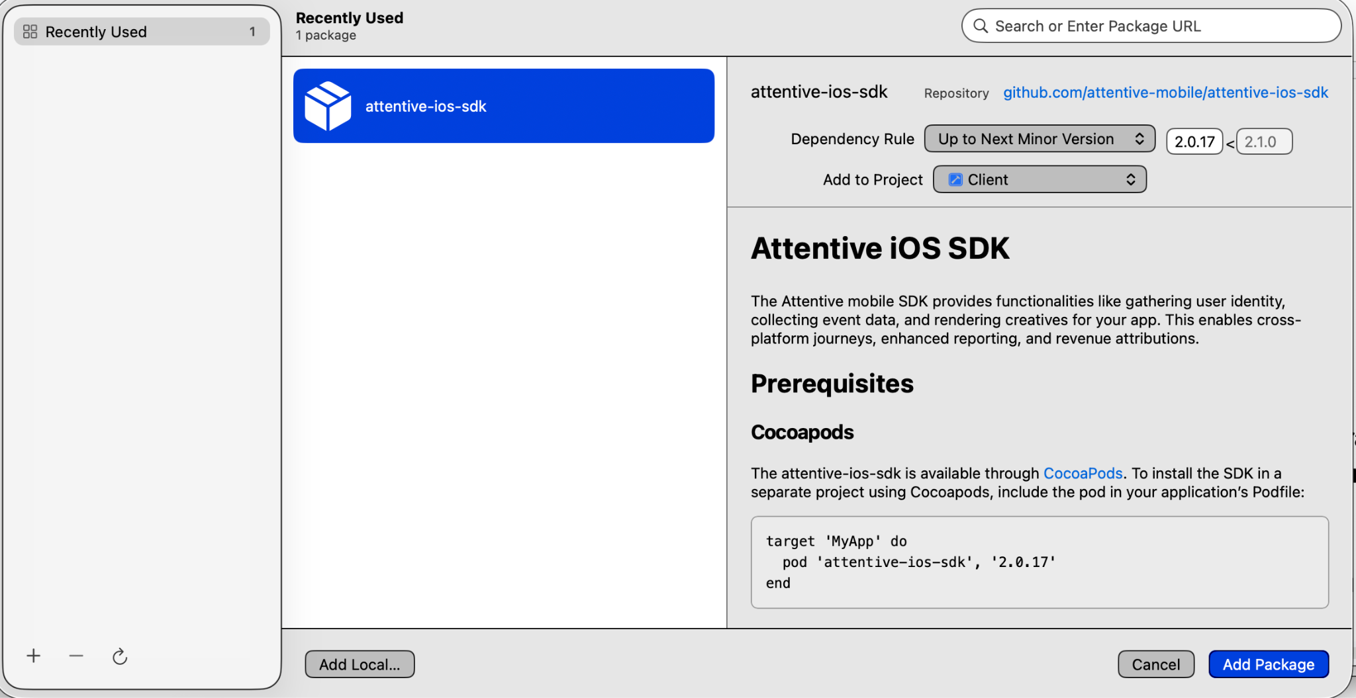This screenshot has width=1356, height=698.
Task: Click the Recently Used count badge "1"
Action: [x=252, y=32]
